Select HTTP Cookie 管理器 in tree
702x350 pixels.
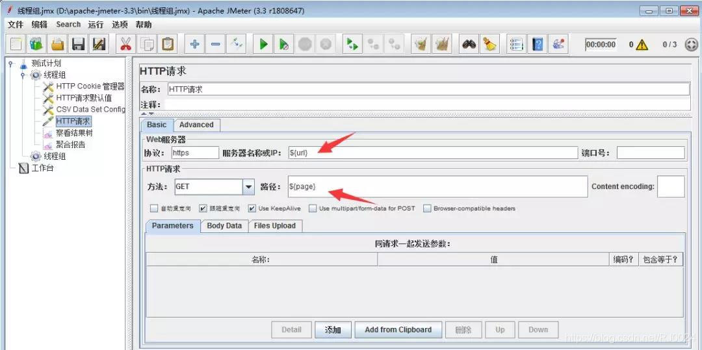point(90,86)
